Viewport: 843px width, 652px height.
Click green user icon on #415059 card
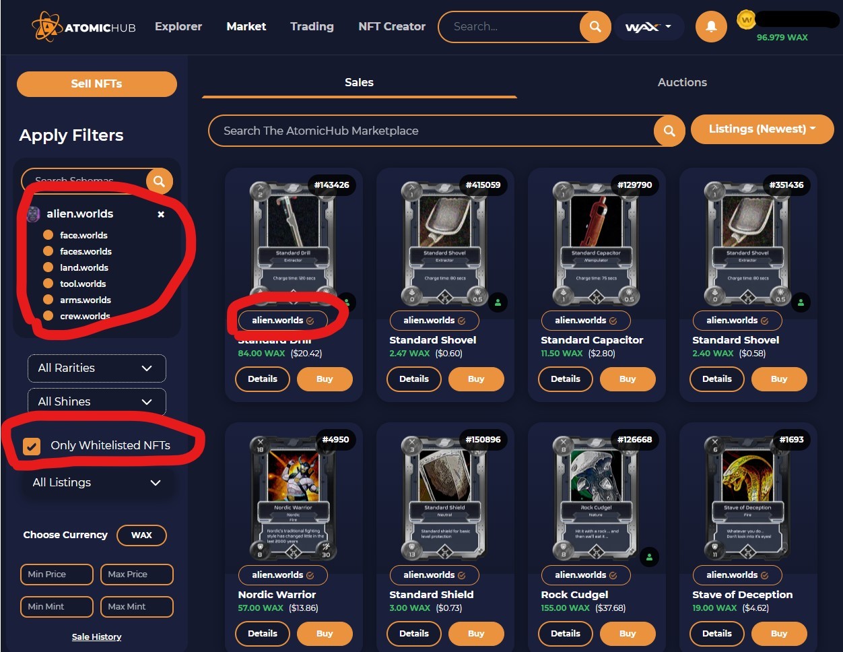498,302
